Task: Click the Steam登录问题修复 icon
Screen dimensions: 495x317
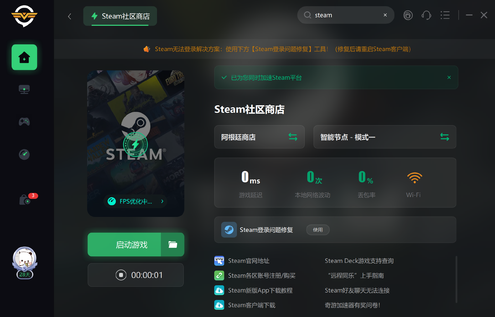Action: [x=229, y=230]
